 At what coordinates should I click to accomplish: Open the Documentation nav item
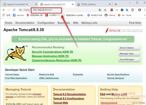(25, 23)
